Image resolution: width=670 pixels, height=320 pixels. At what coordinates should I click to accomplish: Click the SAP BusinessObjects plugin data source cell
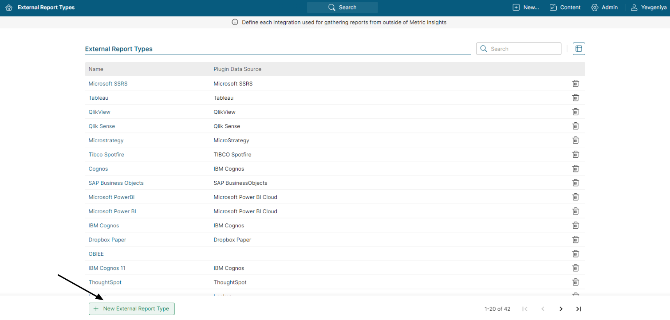pyautogui.click(x=240, y=183)
